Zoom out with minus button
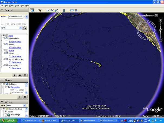Image resolution: width=164 pixels, height=123 pixels. pyautogui.click(x=160, y=40)
